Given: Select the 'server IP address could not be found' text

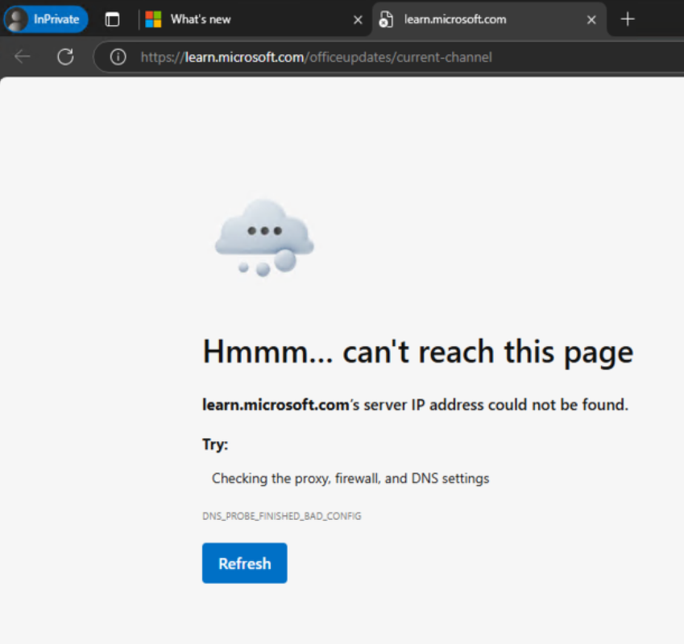Looking at the screenshot, I should click(x=496, y=405).
